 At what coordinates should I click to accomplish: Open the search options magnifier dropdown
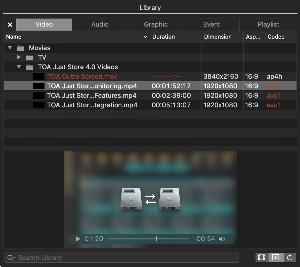click(x=11, y=258)
